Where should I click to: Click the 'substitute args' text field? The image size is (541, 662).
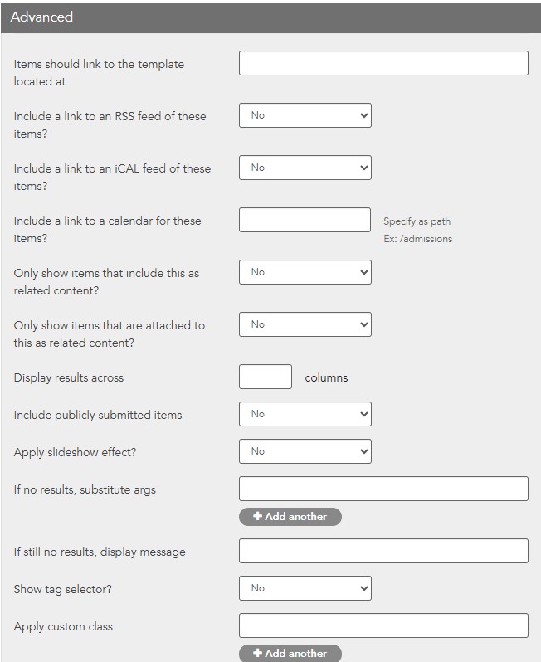(383, 489)
